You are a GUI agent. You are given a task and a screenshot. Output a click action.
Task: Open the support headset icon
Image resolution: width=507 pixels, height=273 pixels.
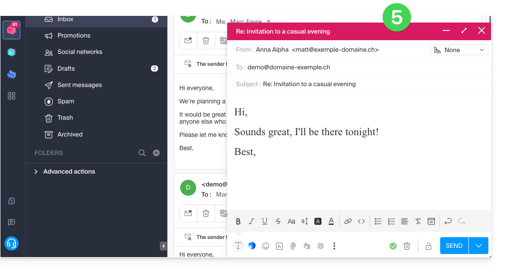[12, 243]
